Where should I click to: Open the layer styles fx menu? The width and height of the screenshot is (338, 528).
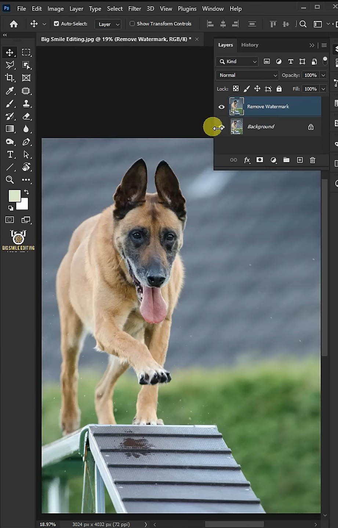tap(247, 160)
